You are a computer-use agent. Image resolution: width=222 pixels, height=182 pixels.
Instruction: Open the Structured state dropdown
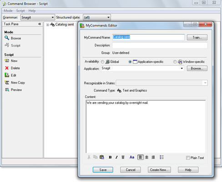click(x=97, y=17)
